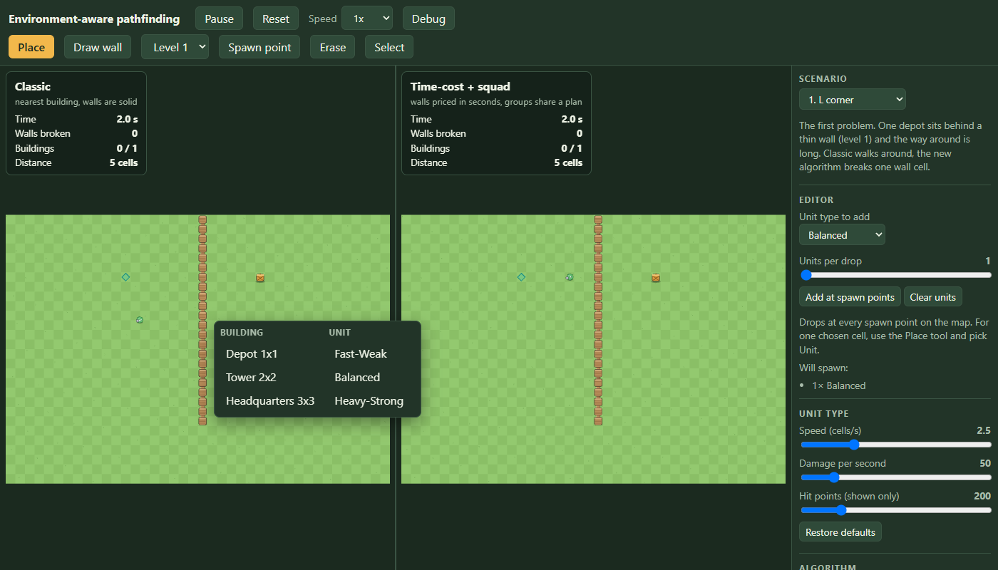The image size is (998, 570).
Task: Switch to the Erase tool
Action: coord(332,47)
